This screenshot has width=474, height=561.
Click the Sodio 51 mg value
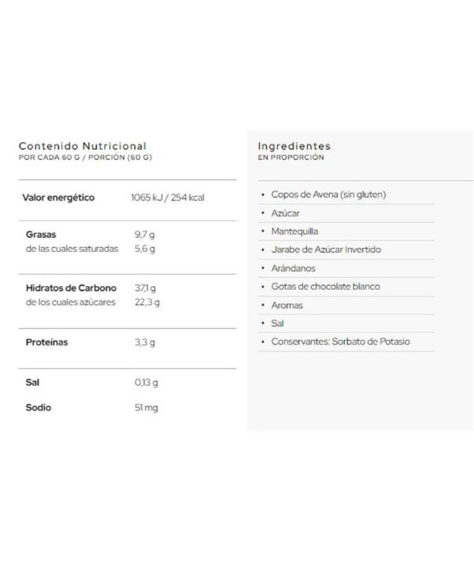click(146, 408)
